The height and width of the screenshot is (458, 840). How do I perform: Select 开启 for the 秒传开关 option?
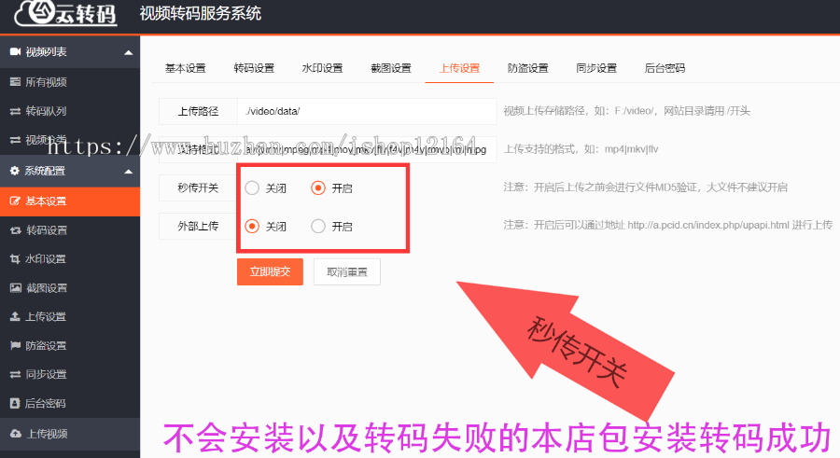(318, 187)
